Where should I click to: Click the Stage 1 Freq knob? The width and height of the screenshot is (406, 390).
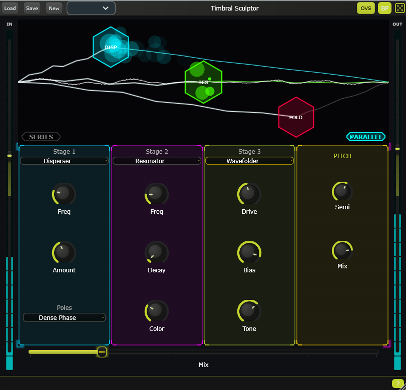point(64,194)
